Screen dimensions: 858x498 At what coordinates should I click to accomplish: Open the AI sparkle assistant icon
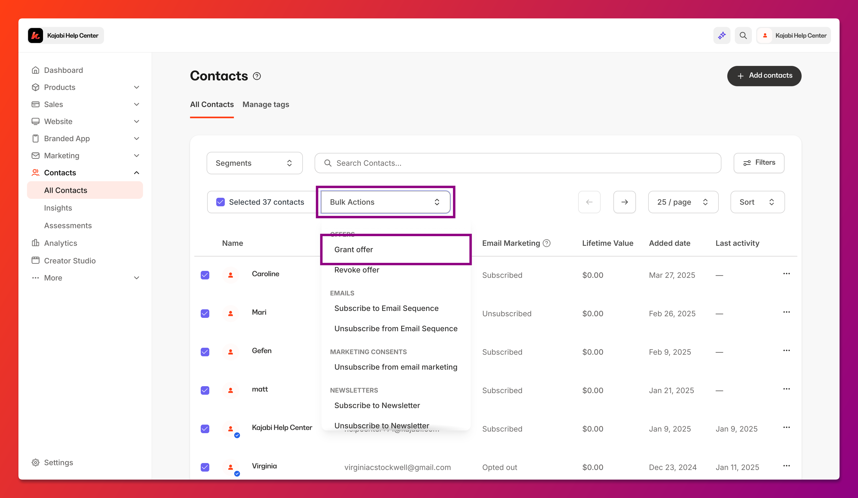[721, 35]
